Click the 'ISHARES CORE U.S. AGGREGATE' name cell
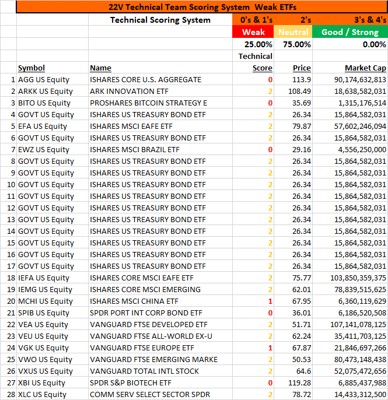 (160, 79)
